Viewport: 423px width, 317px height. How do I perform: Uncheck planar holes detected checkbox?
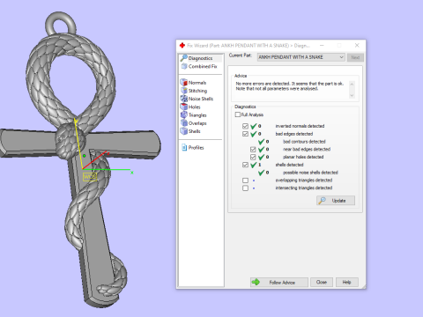click(x=253, y=157)
